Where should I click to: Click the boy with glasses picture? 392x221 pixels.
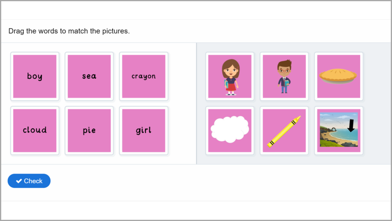point(284,76)
